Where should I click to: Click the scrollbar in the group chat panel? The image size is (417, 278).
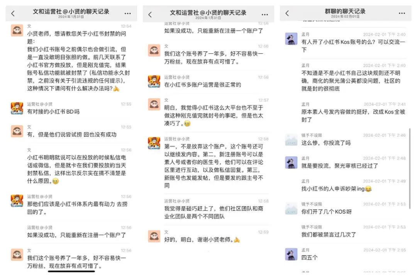tap(410, 168)
